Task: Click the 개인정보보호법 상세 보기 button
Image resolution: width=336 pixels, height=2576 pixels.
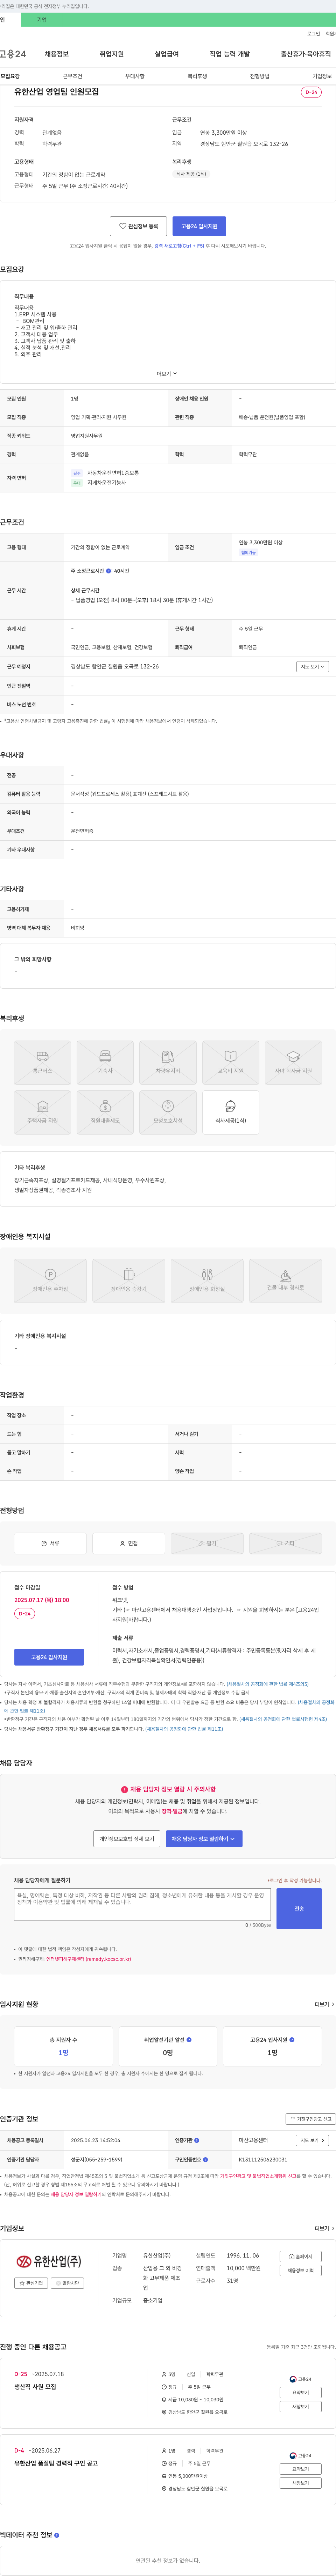Action: pos(127,1839)
